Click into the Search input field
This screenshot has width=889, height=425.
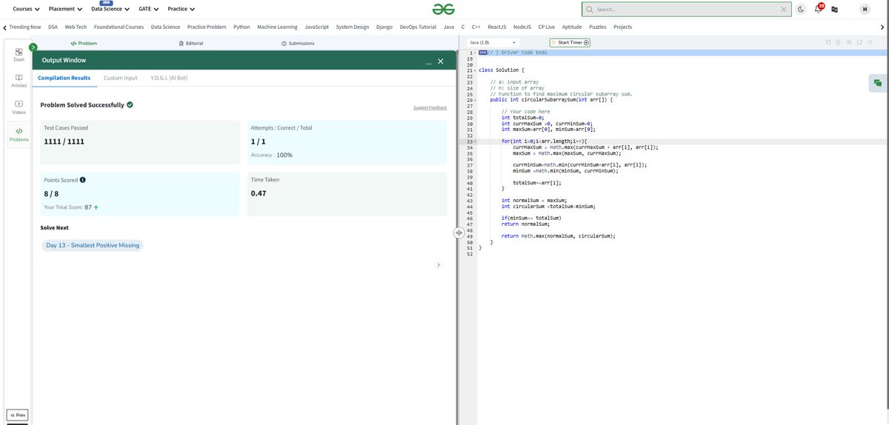point(687,9)
